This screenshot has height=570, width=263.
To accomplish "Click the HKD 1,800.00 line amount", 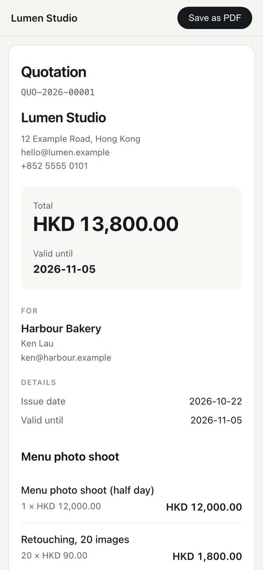I will (x=207, y=556).
